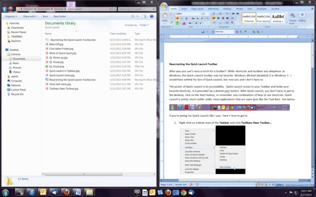Image resolution: width=316 pixels, height=197 pixels.
Task: Click the Save icon in Quick Access Toolbar
Action: click(203, 32)
